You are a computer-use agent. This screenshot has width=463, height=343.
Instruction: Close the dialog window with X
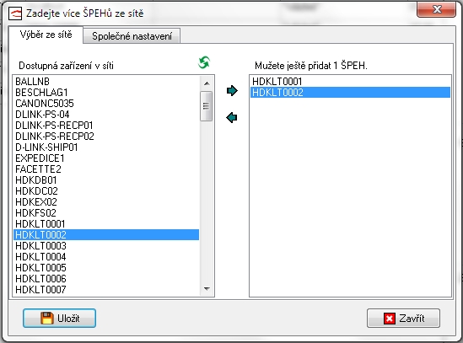point(436,9)
